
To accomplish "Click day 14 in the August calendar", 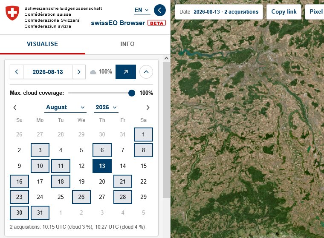I will [x=123, y=166].
